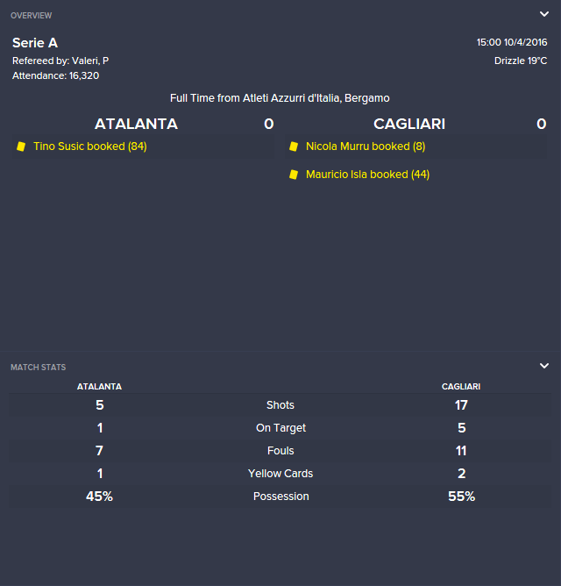Select the Shots statistics row
The image size is (561, 586).
tap(280, 405)
